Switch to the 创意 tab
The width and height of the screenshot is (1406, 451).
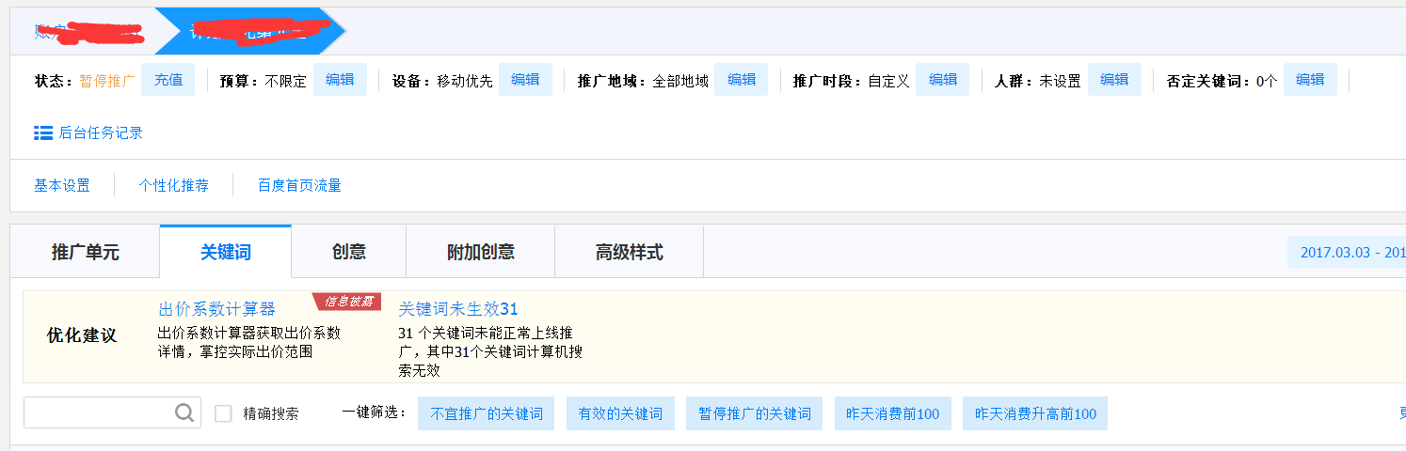349,252
